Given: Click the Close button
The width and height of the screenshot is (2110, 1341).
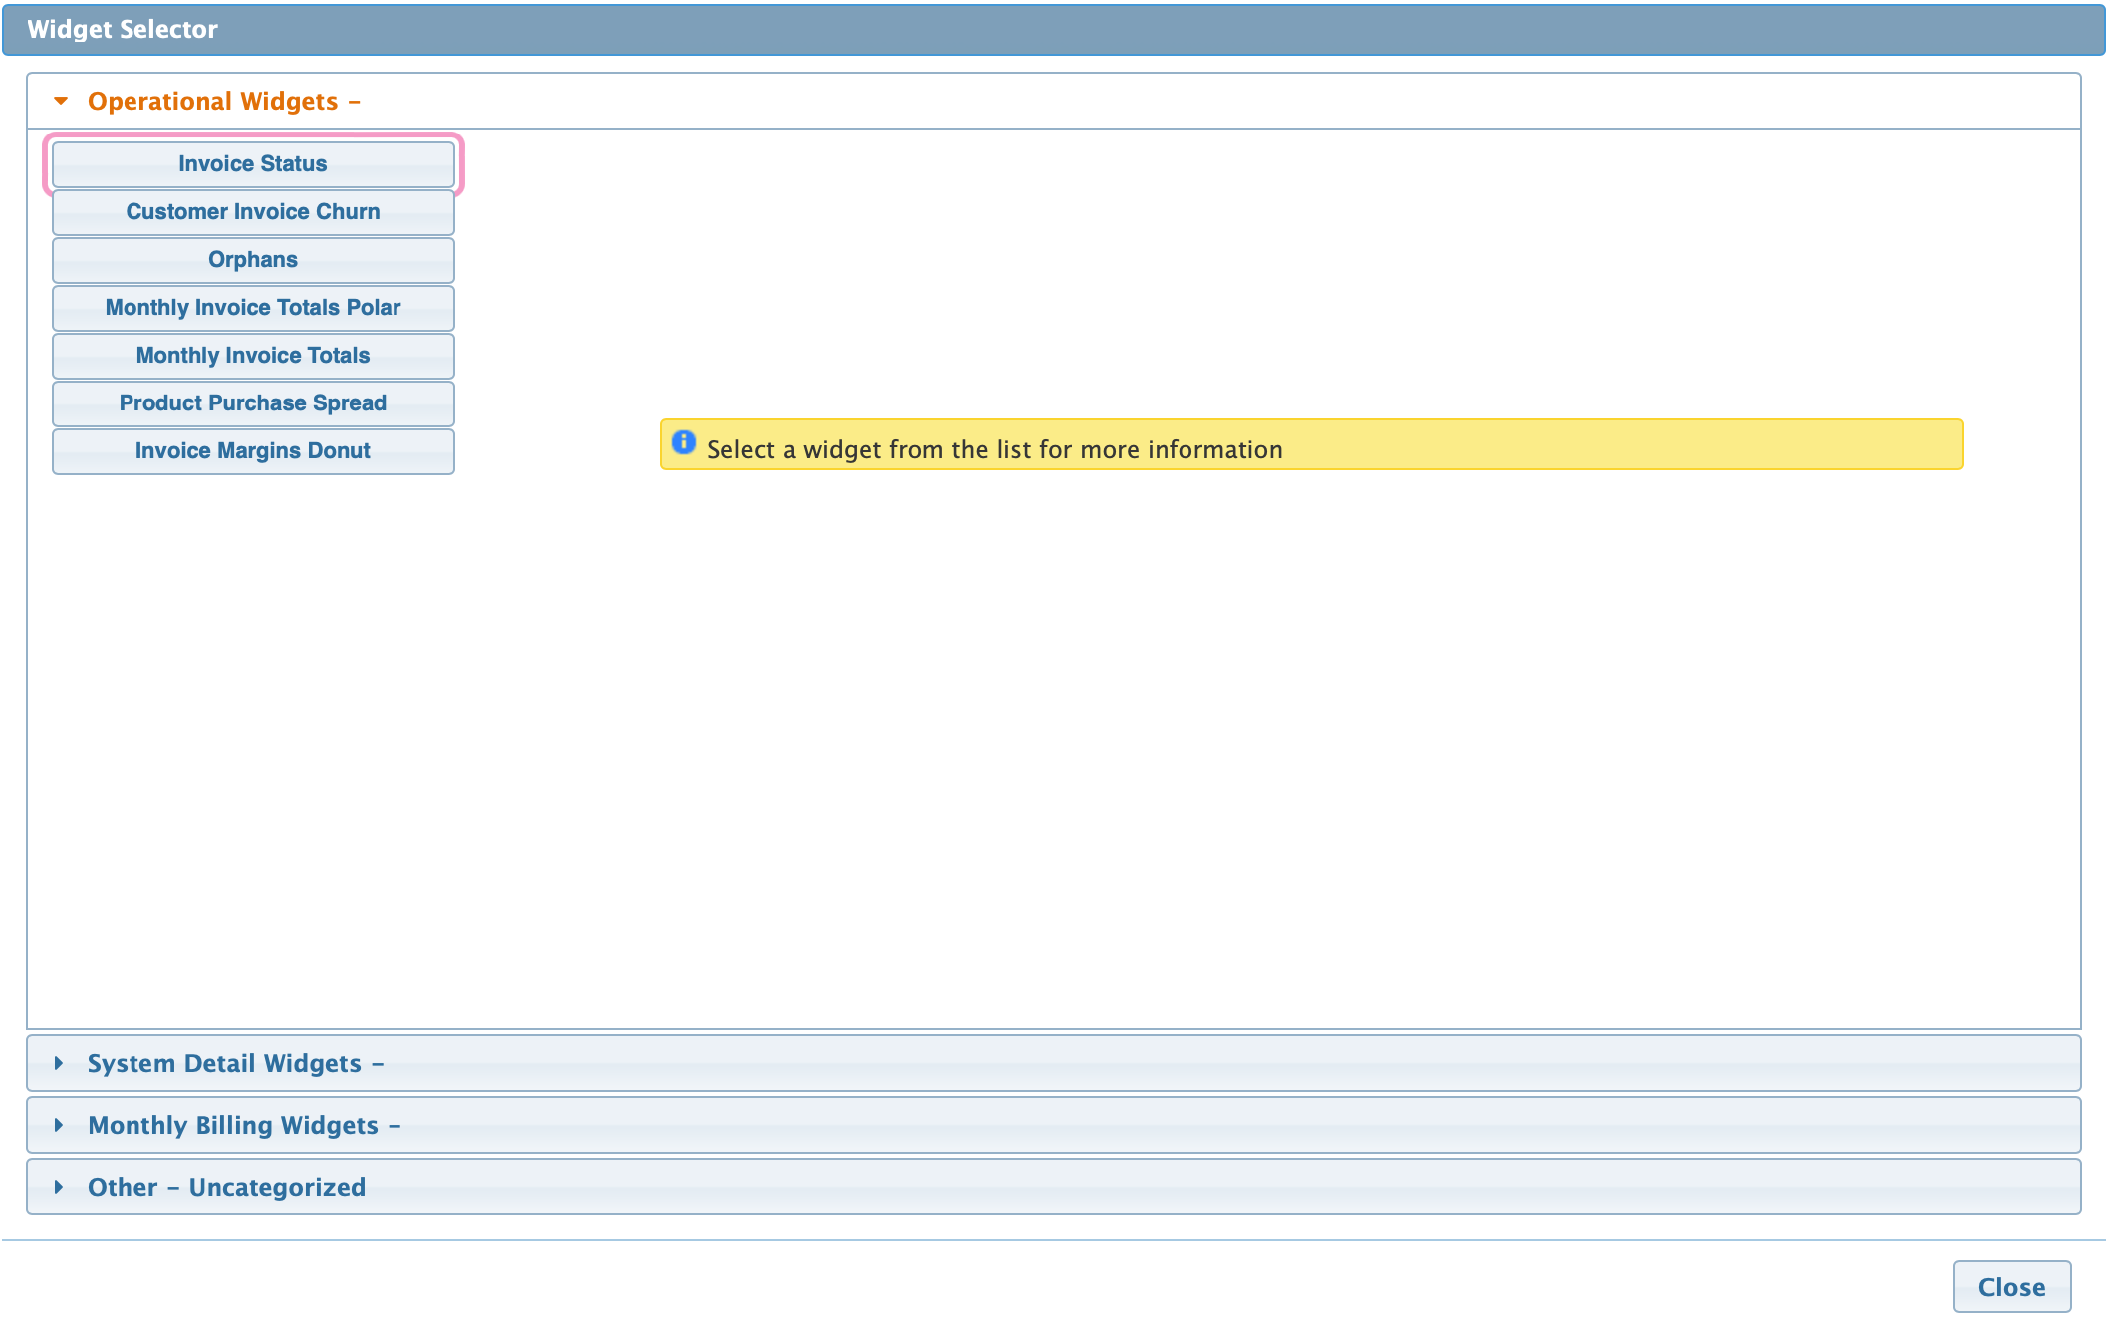Looking at the screenshot, I should click(x=2011, y=1286).
